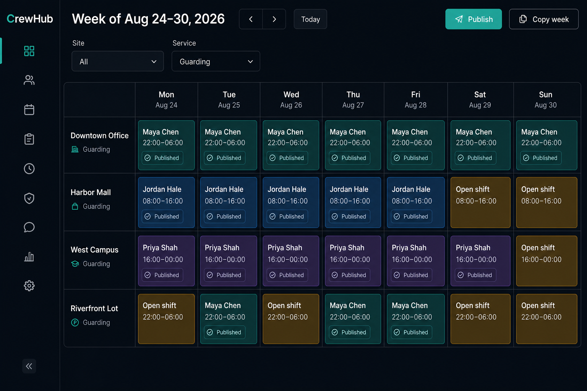Click Published badge on Friday Riverfront Lot shift
587x391 pixels.
tap(412, 332)
